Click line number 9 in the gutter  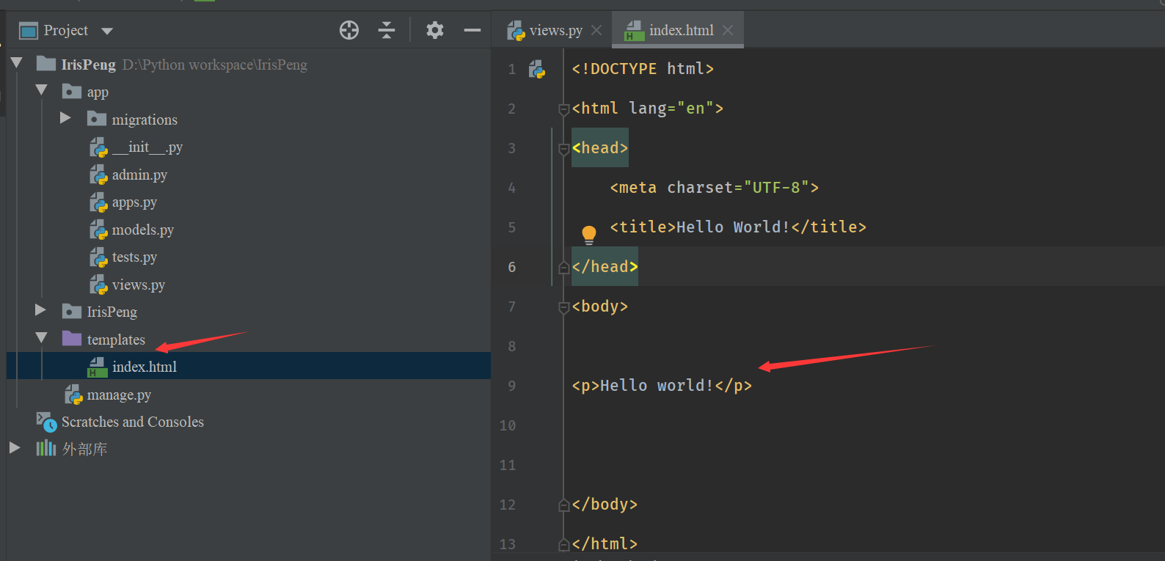tap(511, 386)
